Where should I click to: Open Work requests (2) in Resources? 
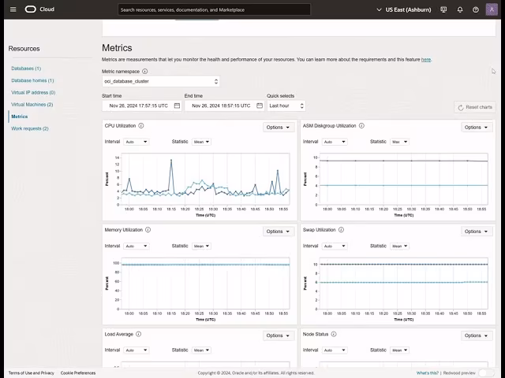click(30, 128)
